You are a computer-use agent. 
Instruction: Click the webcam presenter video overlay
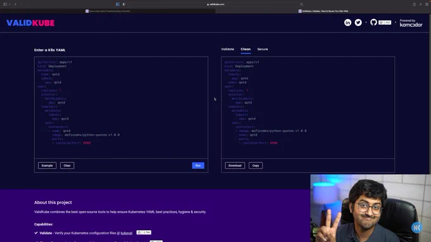click(x=371, y=208)
